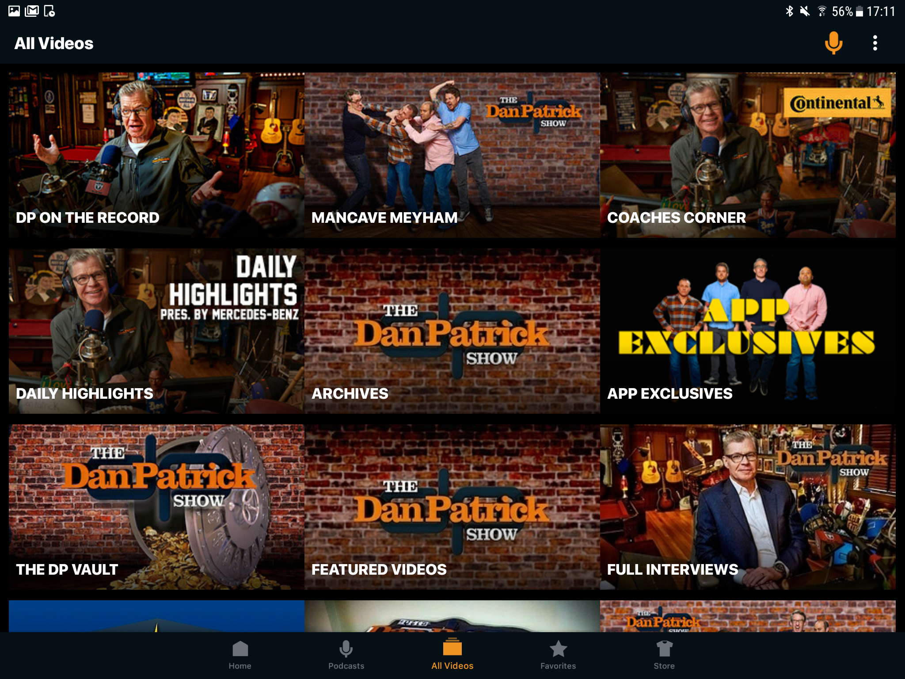Open DP On The Record videos
The image size is (905, 679).
(156, 155)
